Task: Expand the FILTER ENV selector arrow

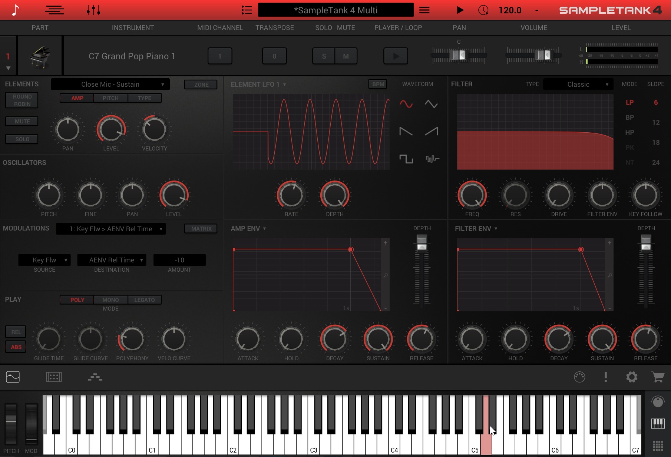Action: tap(496, 229)
